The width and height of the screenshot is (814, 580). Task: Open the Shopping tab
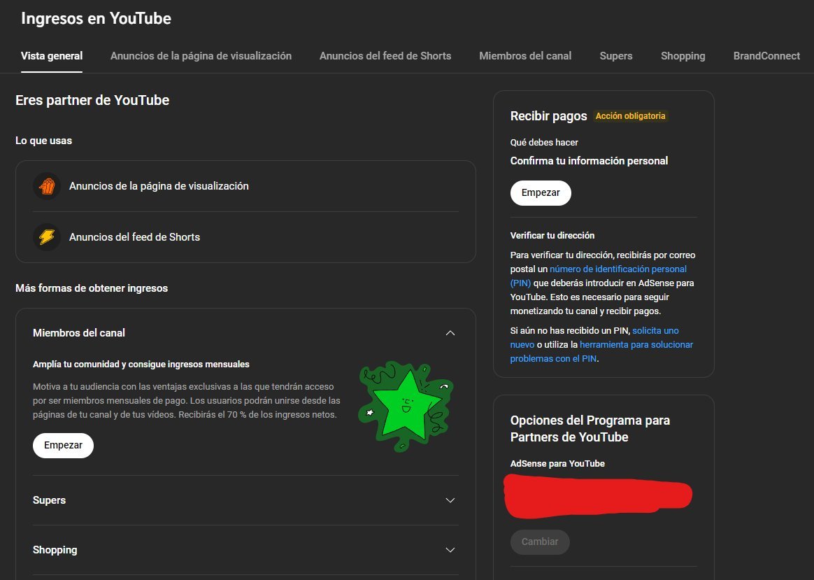click(683, 56)
